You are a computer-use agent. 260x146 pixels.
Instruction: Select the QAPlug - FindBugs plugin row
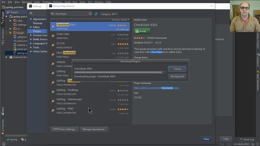(x=90, y=92)
